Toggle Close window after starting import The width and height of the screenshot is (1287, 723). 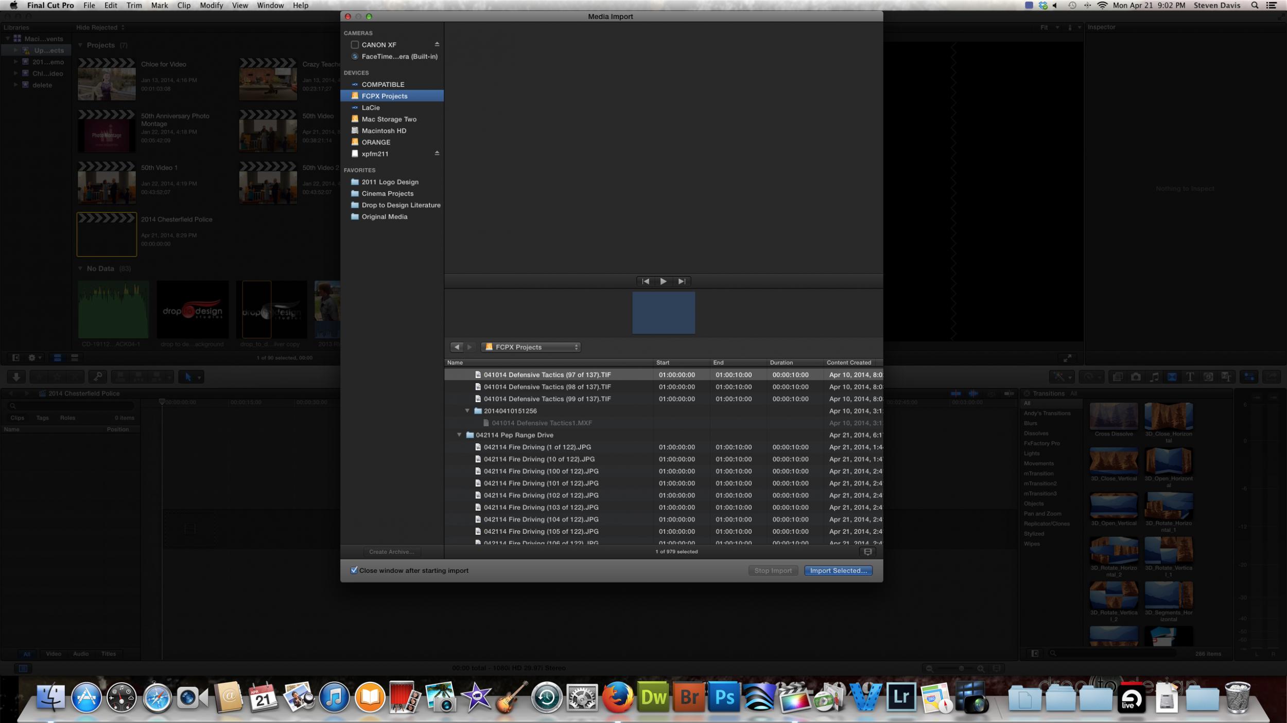pos(354,570)
